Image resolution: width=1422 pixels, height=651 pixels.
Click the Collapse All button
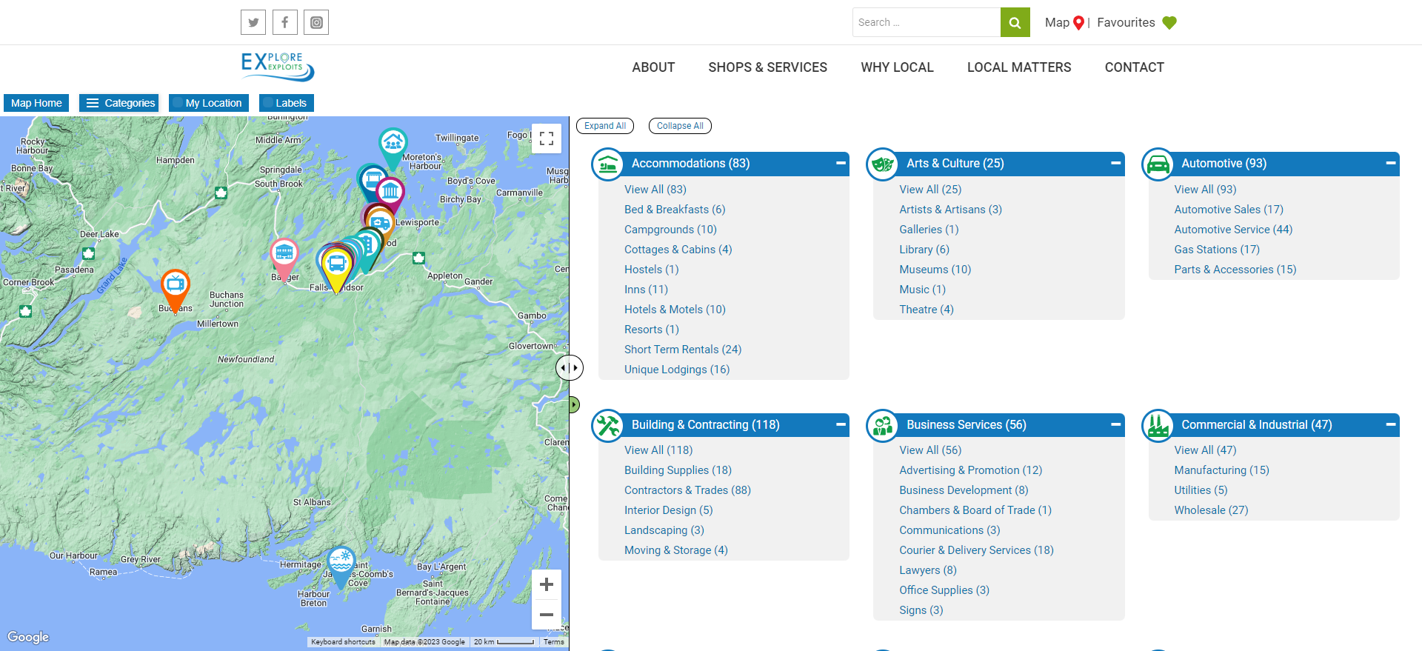[x=680, y=126]
